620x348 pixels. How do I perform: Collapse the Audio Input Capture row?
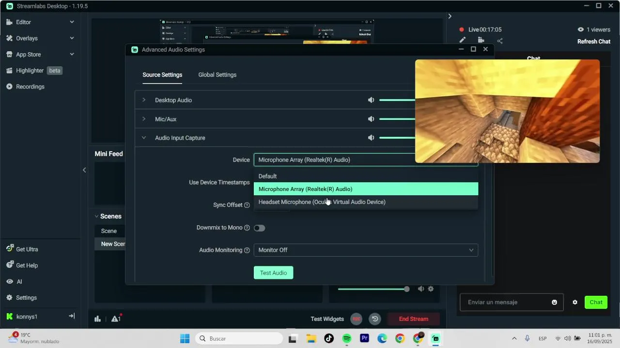point(144,138)
